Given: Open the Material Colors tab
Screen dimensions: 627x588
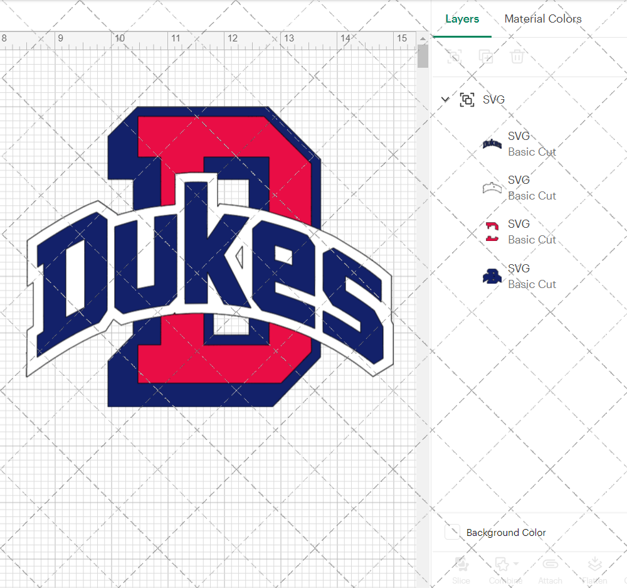Looking at the screenshot, I should pyautogui.click(x=542, y=19).
